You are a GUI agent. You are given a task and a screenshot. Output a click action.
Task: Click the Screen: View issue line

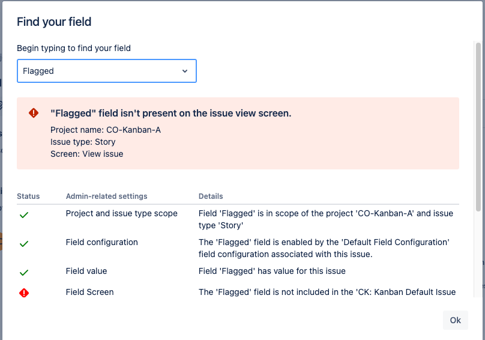(86, 154)
